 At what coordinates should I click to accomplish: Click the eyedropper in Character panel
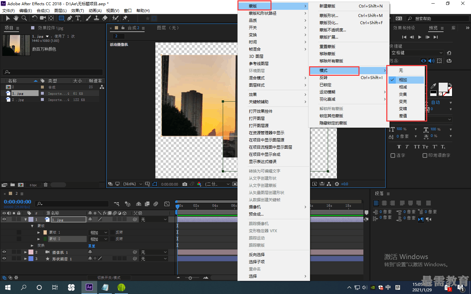pos(433,86)
